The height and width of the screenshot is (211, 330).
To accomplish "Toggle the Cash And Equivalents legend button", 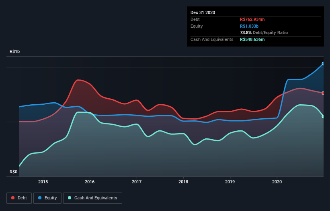I will tap(92, 198).
